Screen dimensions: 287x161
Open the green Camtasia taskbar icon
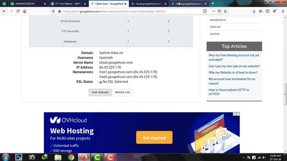(97, 157)
